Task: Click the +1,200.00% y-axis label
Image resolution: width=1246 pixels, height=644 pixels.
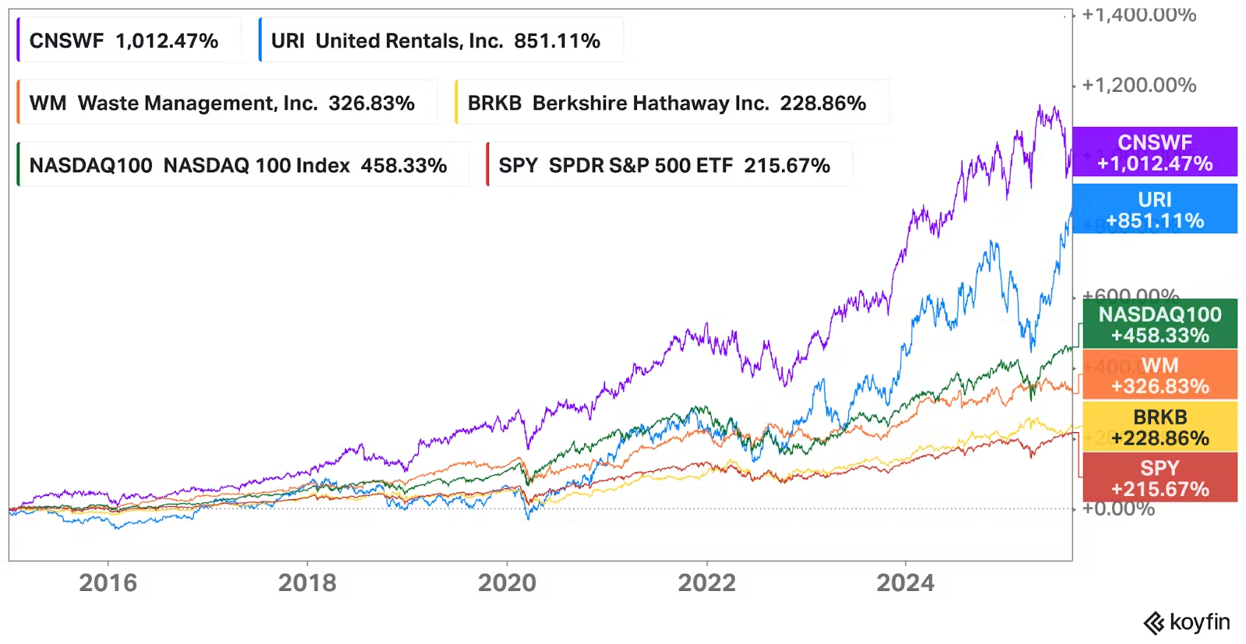Action: [1139, 85]
